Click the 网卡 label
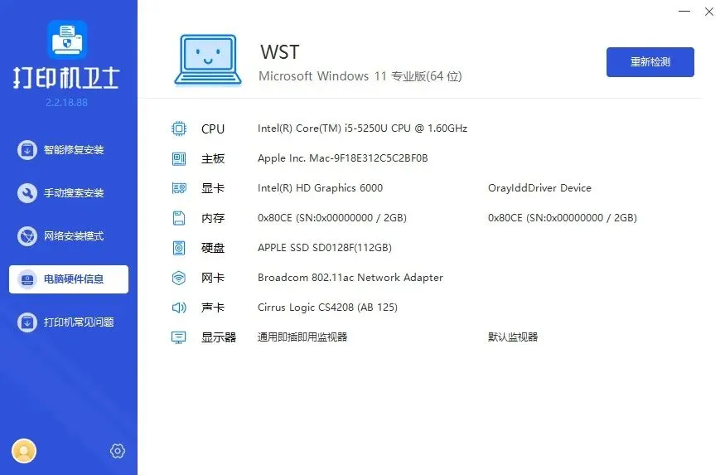Image resolution: width=725 pixels, height=475 pixels. [213, 278]
